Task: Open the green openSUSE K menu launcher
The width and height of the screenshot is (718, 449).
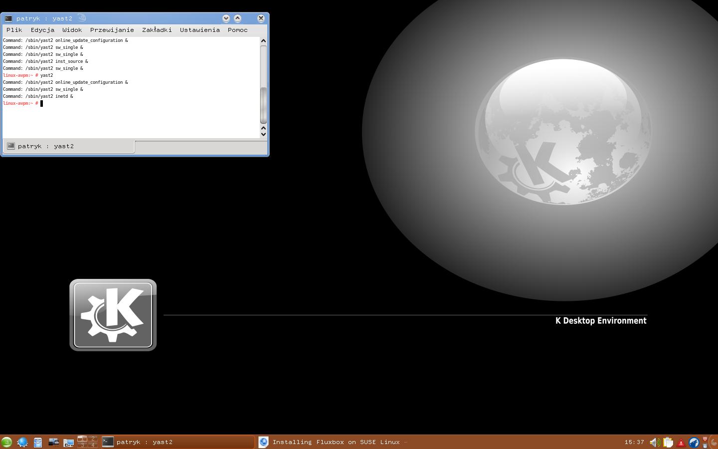Action: point(6,442)
